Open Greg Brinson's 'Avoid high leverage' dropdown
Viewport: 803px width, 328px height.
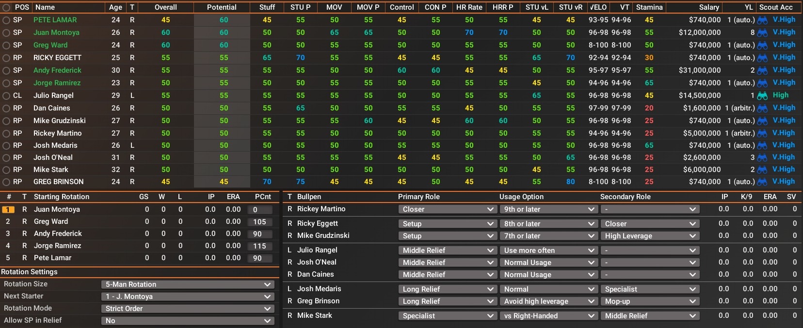pos(548,301)
